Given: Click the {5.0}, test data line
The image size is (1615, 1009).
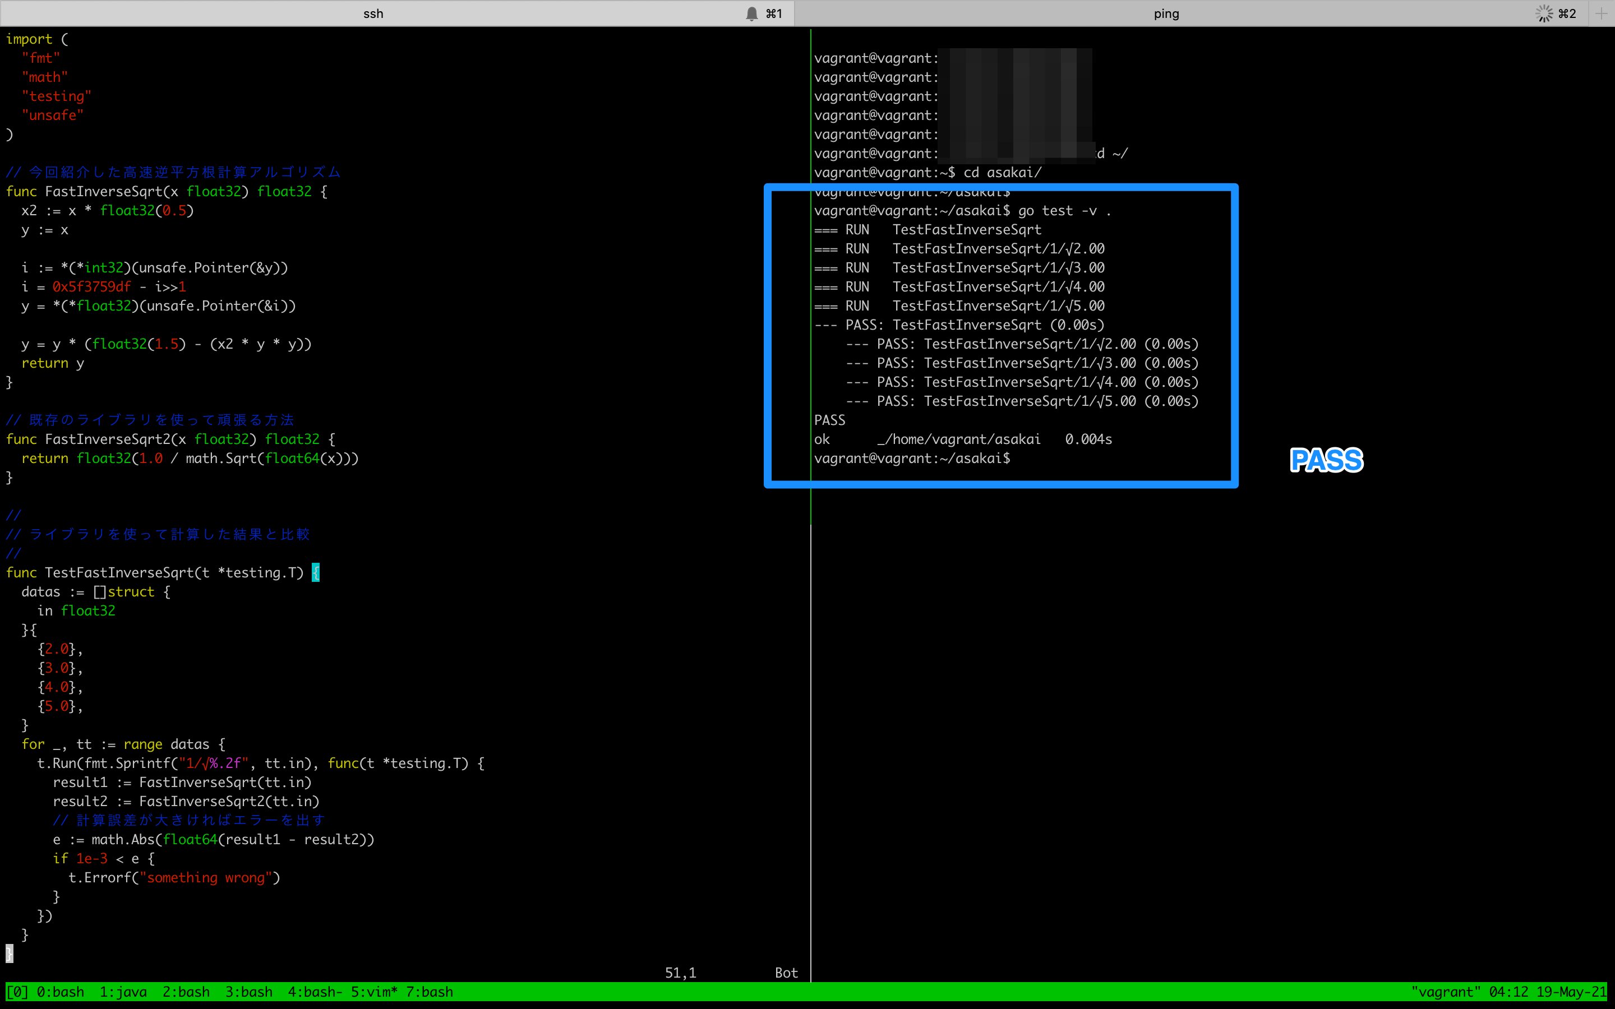Looking at the screenshot, I should tap(60, 706).
